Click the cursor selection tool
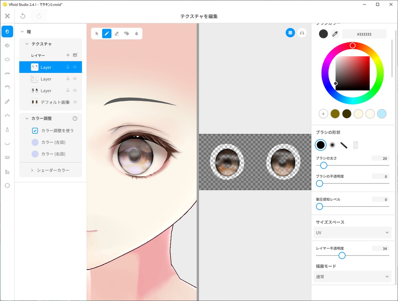Image resolution: width=398 pixels, height=301 pixels. click(x=97, y=33)
